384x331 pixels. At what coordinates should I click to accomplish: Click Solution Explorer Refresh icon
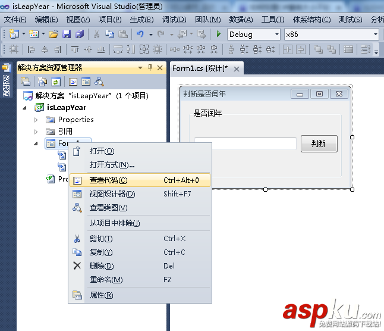(56, 82)
